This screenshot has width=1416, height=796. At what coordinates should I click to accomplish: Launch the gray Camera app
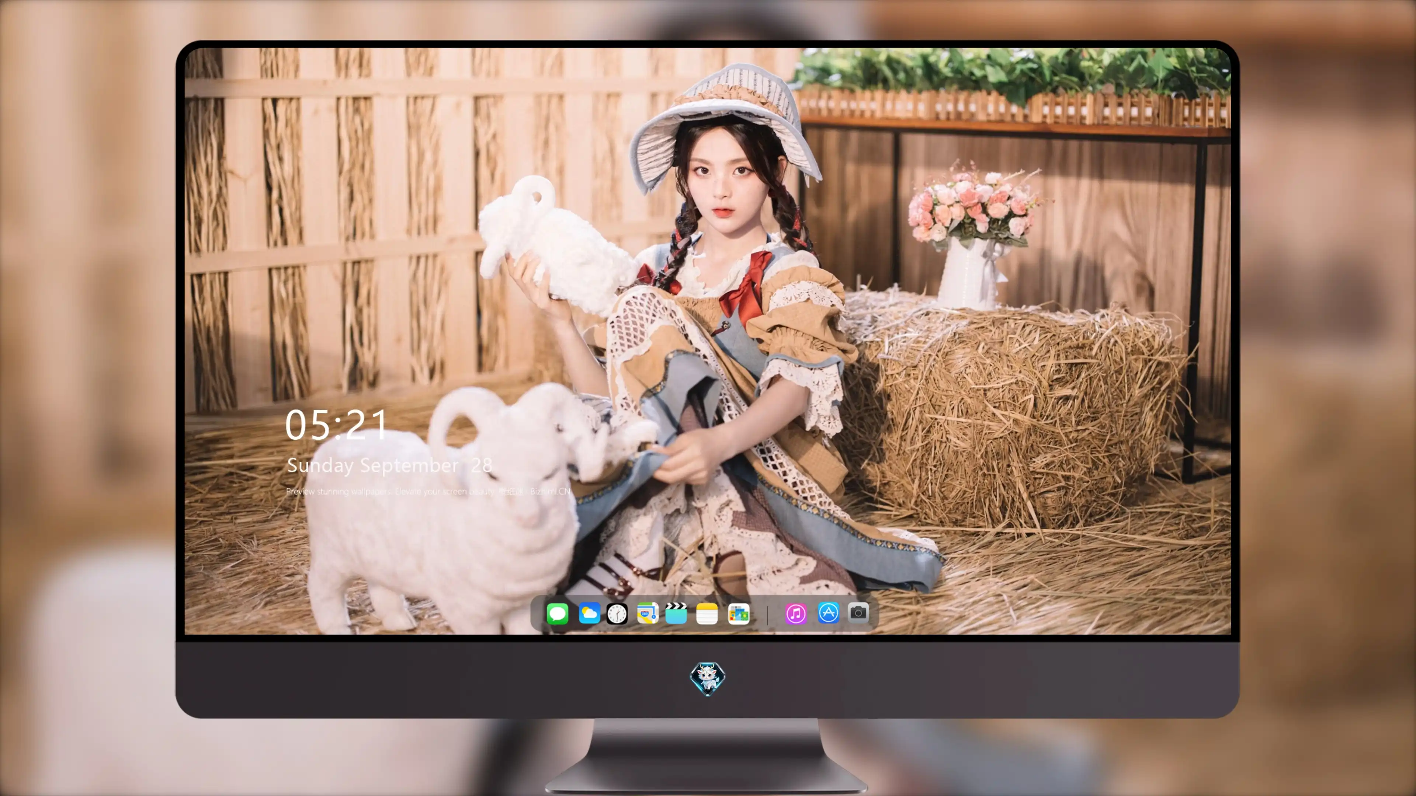[x=858, y=612]
